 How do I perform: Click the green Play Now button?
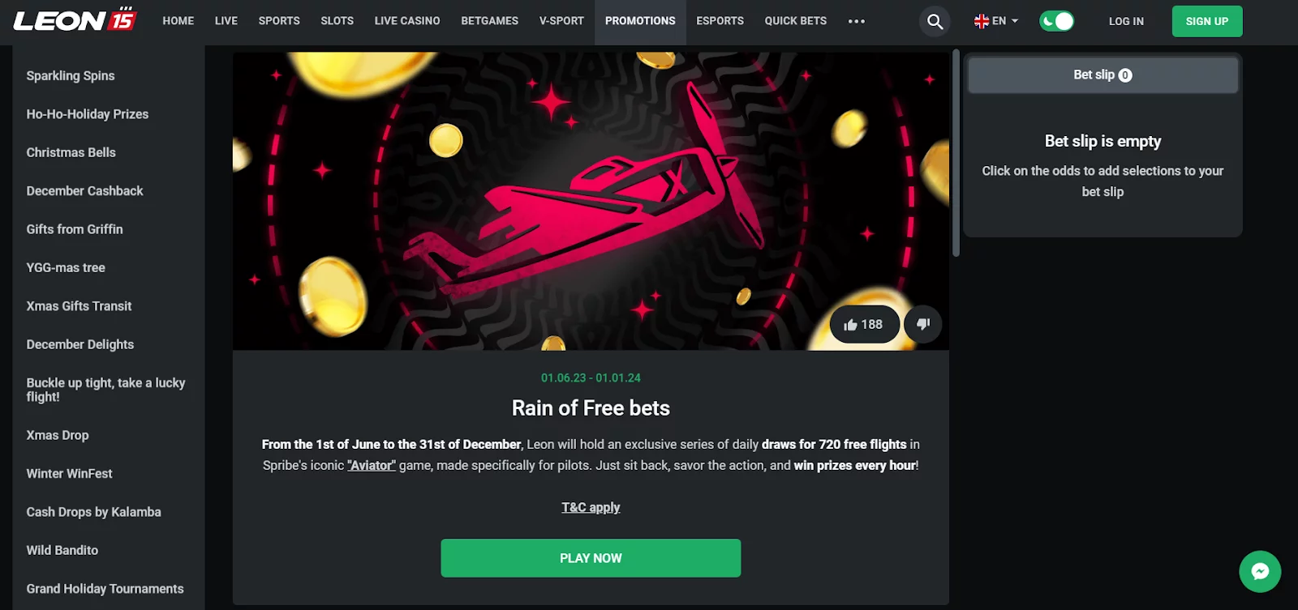tap(591, 558)
